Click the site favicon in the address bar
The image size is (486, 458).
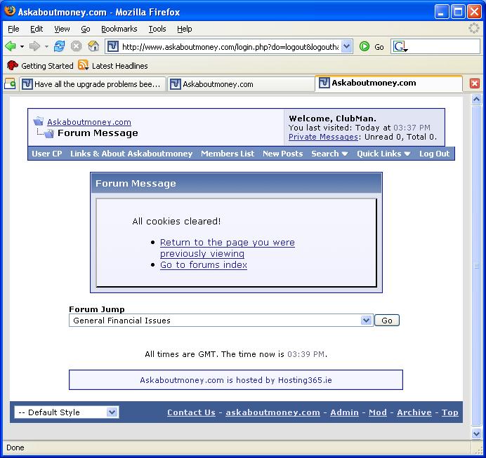112,47
